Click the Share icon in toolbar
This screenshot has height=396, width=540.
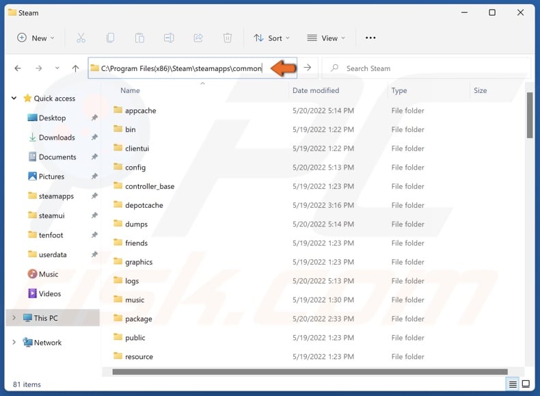pos(198,38)
